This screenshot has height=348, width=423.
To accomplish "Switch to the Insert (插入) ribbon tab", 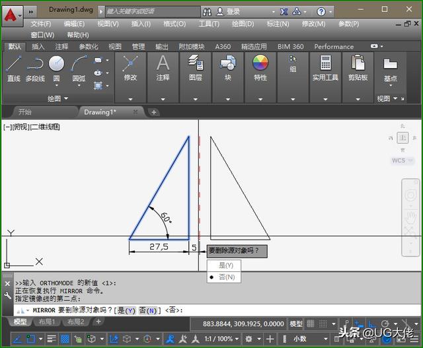I will click(x=38, y=47).
